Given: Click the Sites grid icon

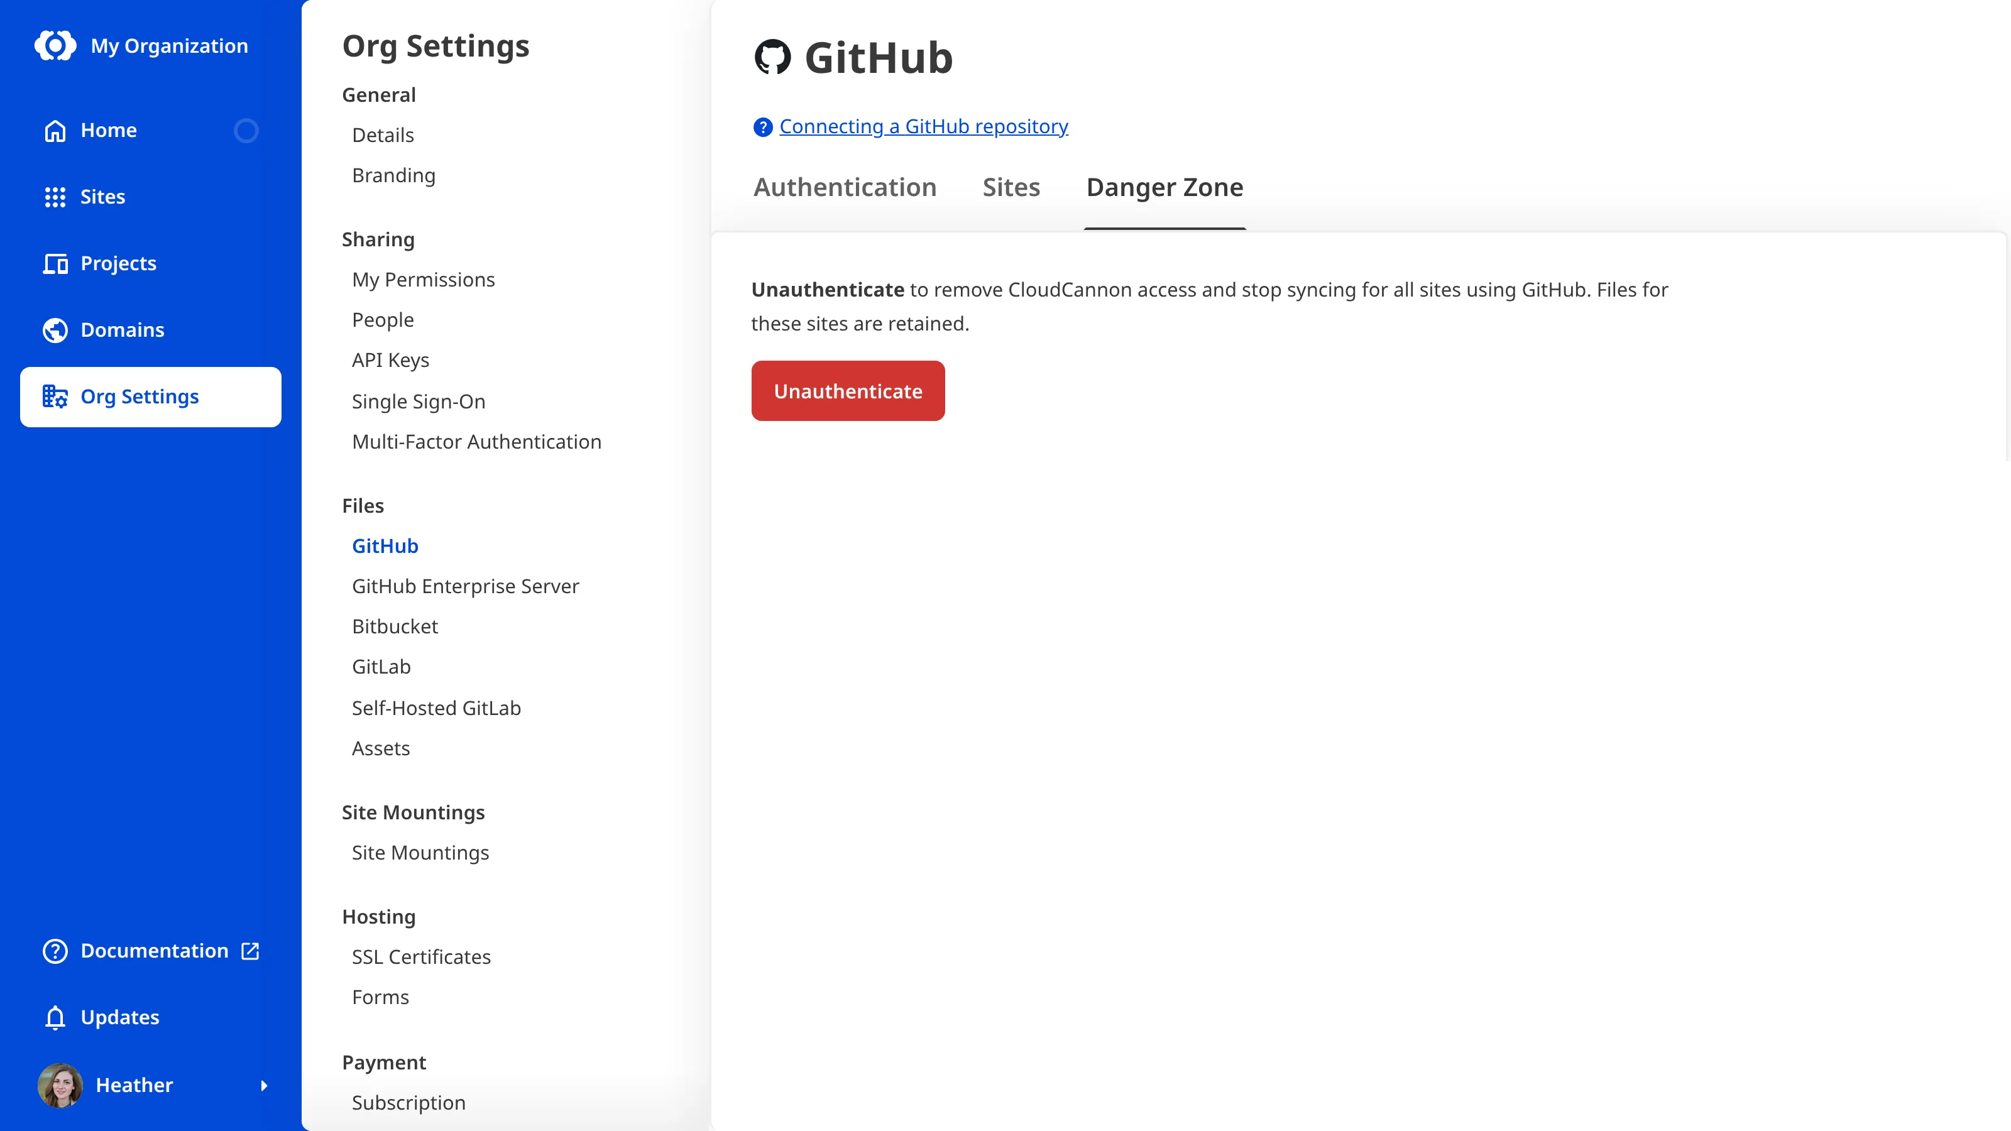Looking at the screenshot, I should pos(55,197).
